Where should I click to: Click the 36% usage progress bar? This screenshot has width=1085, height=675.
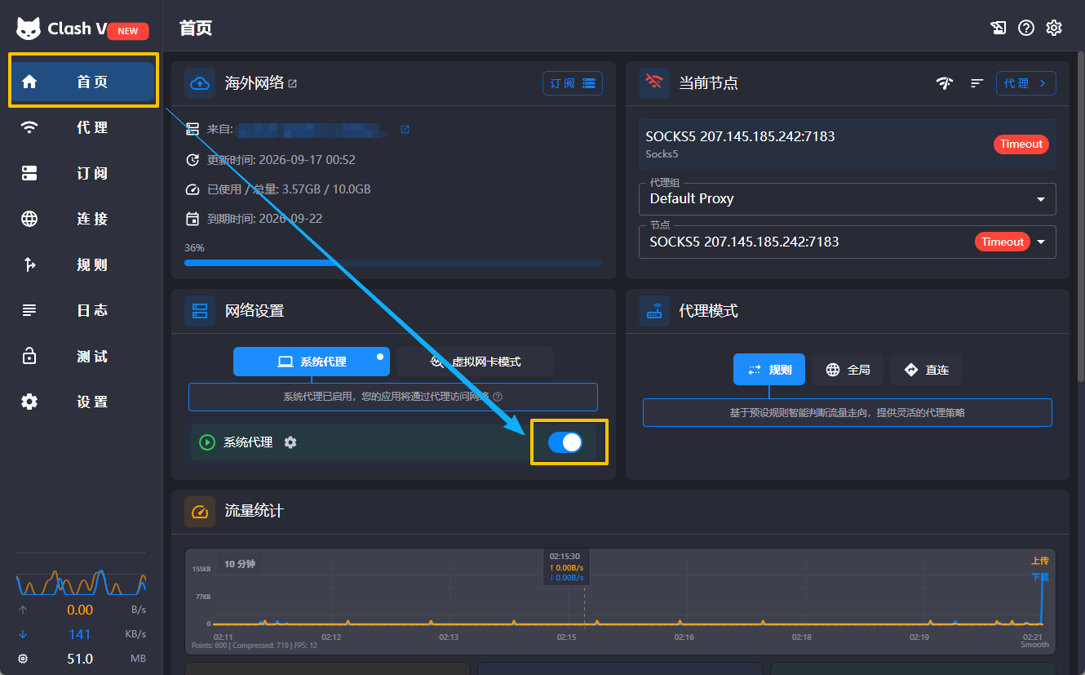click(x=393, y=263)
